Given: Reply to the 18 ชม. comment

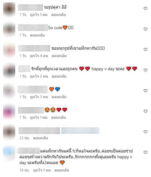Looking at the screenshot, I should [x=62, y=170].
